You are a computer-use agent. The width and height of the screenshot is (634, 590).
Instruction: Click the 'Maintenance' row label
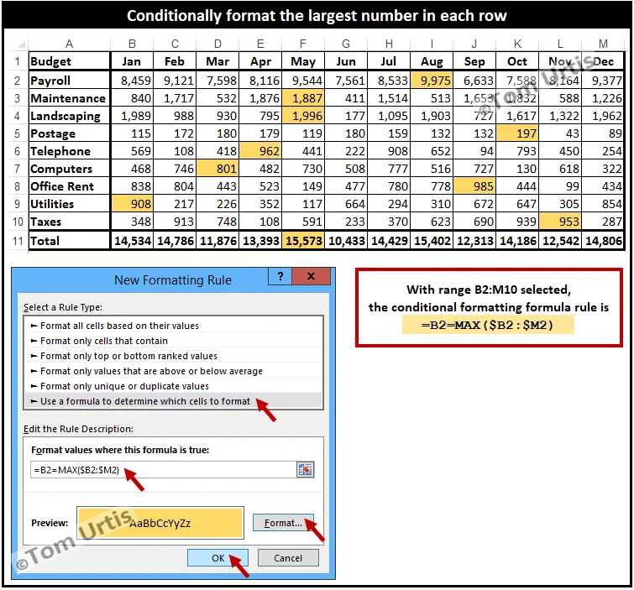click(x=69, y=98)
